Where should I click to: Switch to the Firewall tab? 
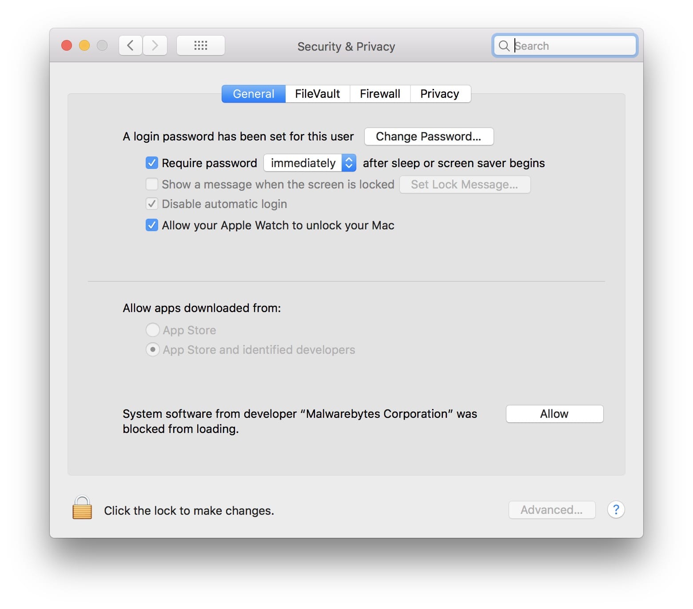(x=380, y=94)
